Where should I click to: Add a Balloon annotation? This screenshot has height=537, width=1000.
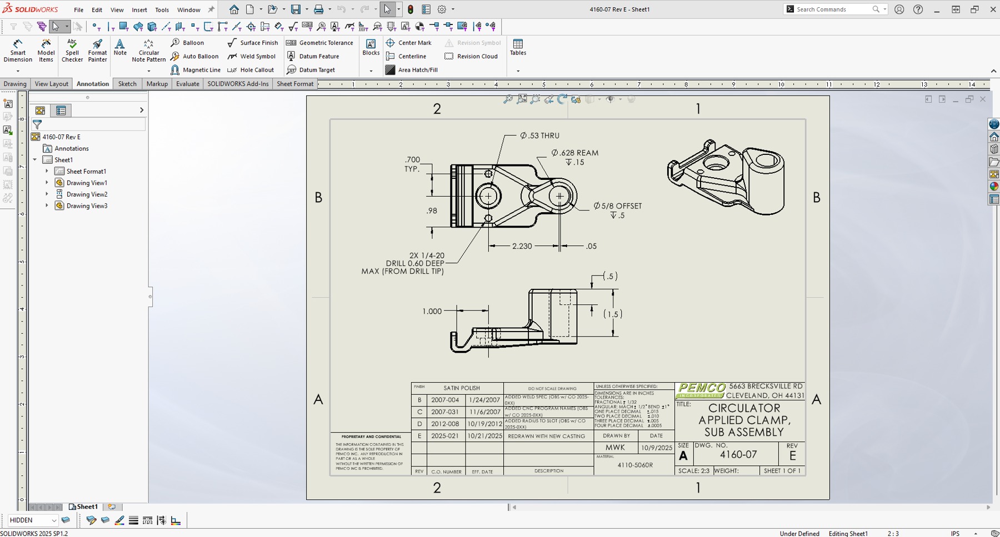pyautogui.click(x=187, y=43)
